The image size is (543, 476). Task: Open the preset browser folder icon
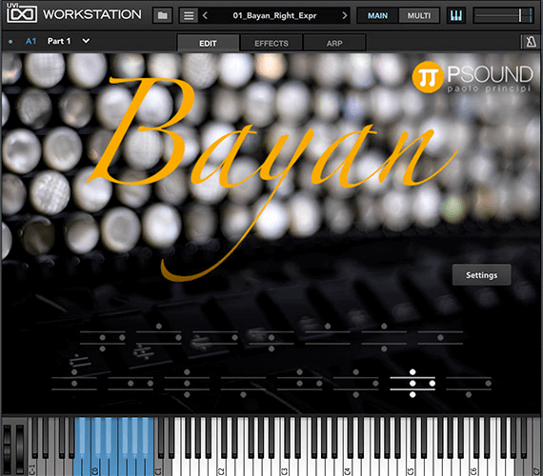point(162,15)
